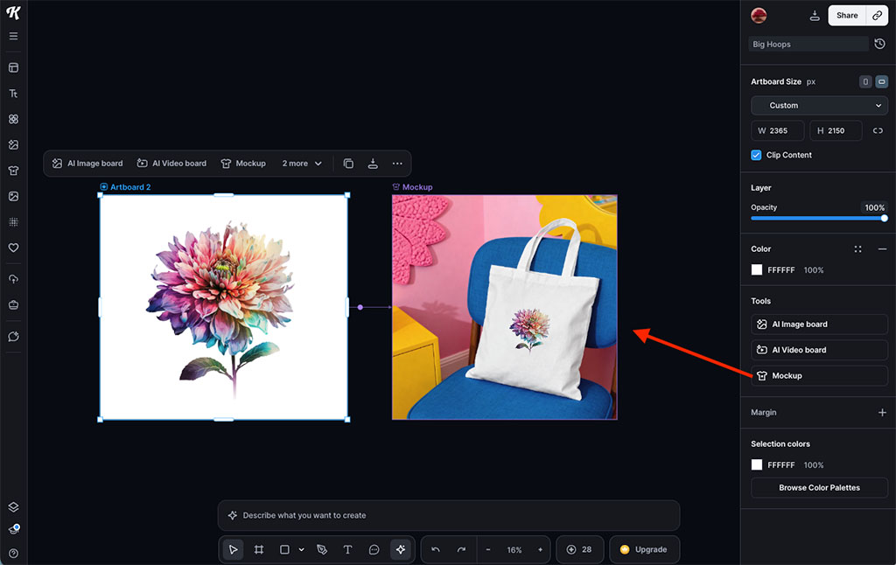The height and width of the screenshot is (565, 896).
Task: Open the Uploads cloud icon in left sidebar
Action: pyautogui.click(x=13, y=278)
